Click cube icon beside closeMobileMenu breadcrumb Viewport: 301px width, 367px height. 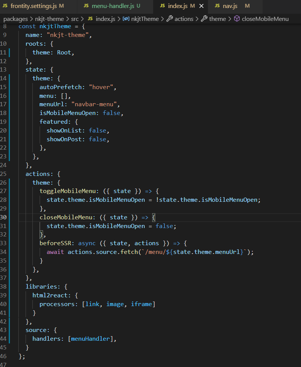tap(237, 19)
